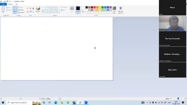Pick the black color swatch

tap(86, 7)
